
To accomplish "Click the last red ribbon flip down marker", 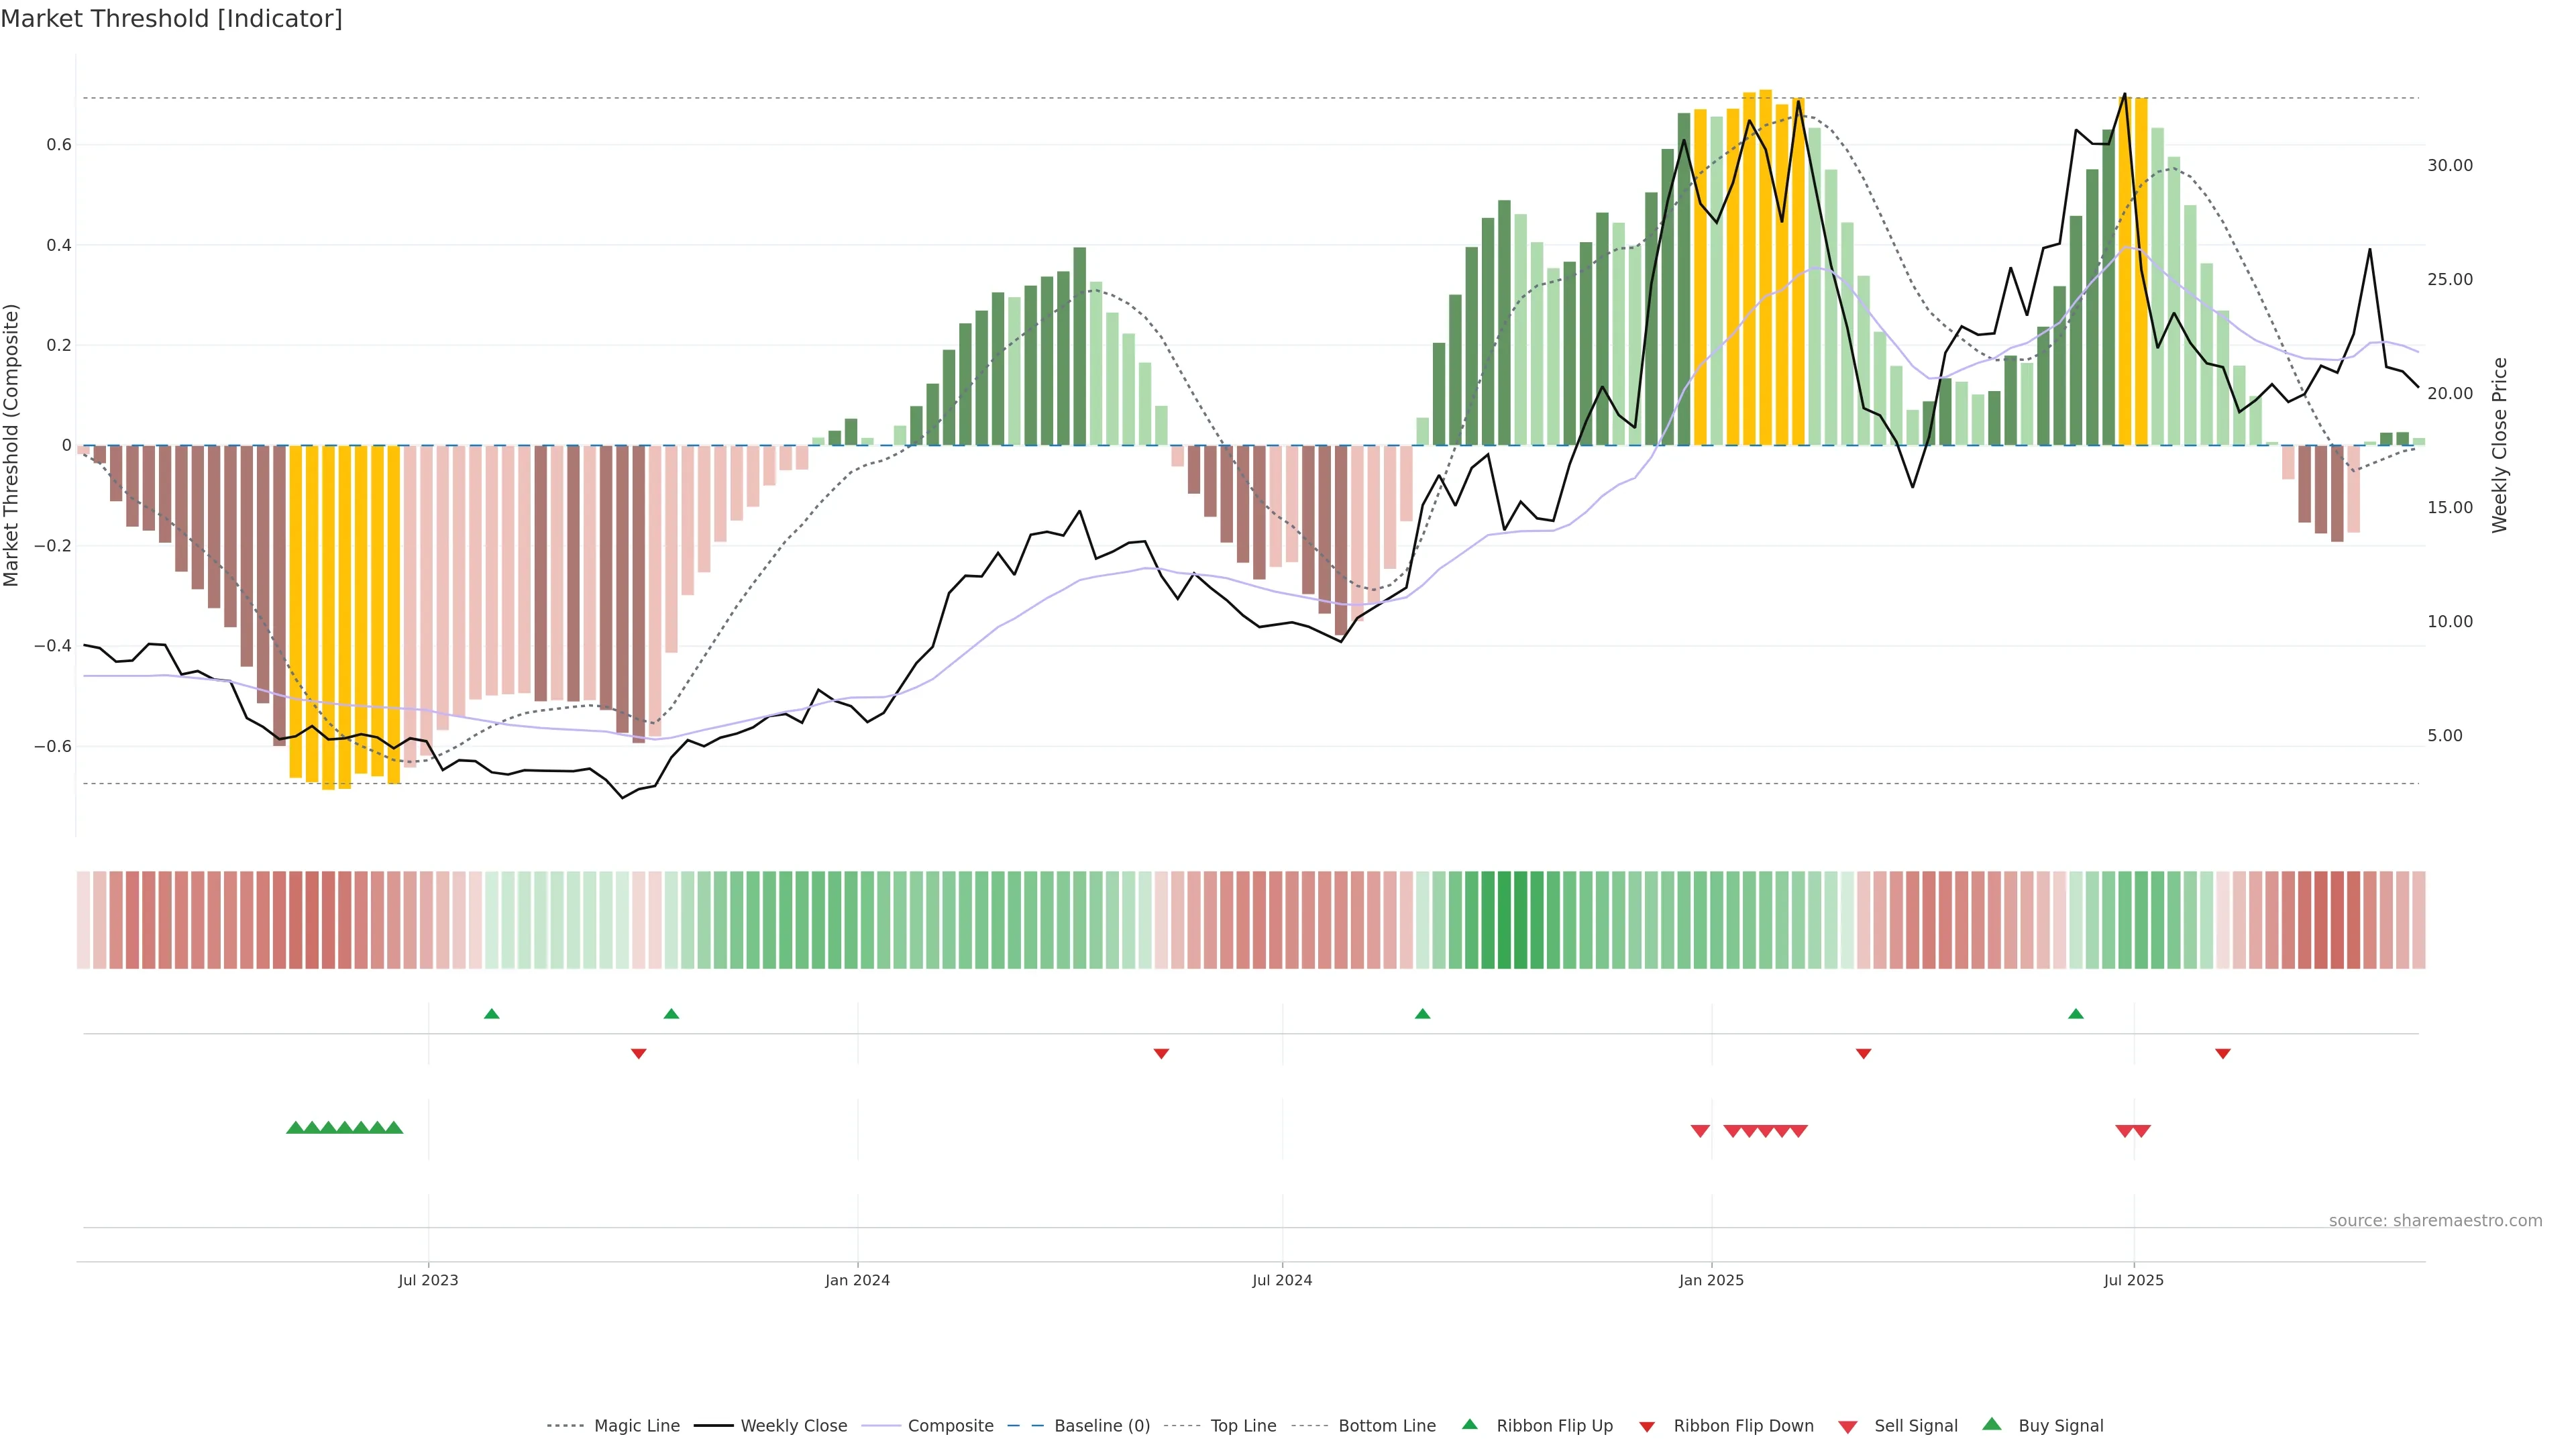I will [x=2222, y=1053].
